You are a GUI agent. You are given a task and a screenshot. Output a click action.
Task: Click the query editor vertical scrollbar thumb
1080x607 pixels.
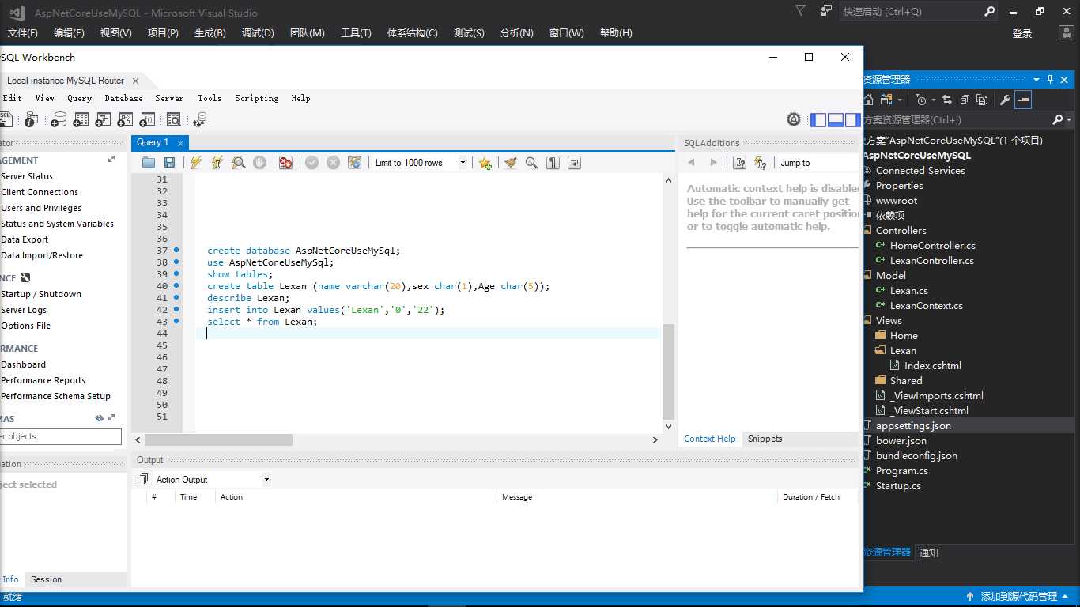point(668,371)
